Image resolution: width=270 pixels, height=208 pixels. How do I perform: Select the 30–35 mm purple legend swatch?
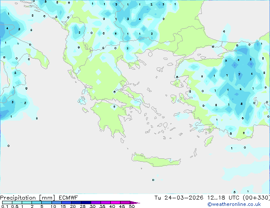pos(96,202)
